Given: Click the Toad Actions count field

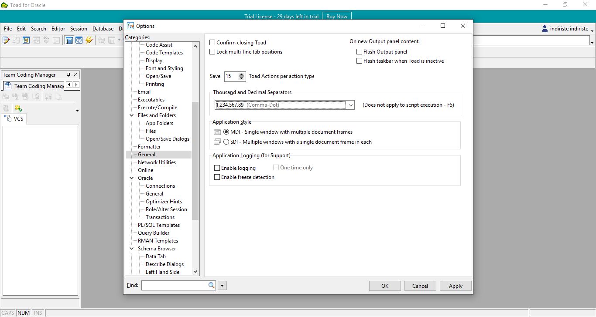Looking at the screenshot, I should coord(231,76).
